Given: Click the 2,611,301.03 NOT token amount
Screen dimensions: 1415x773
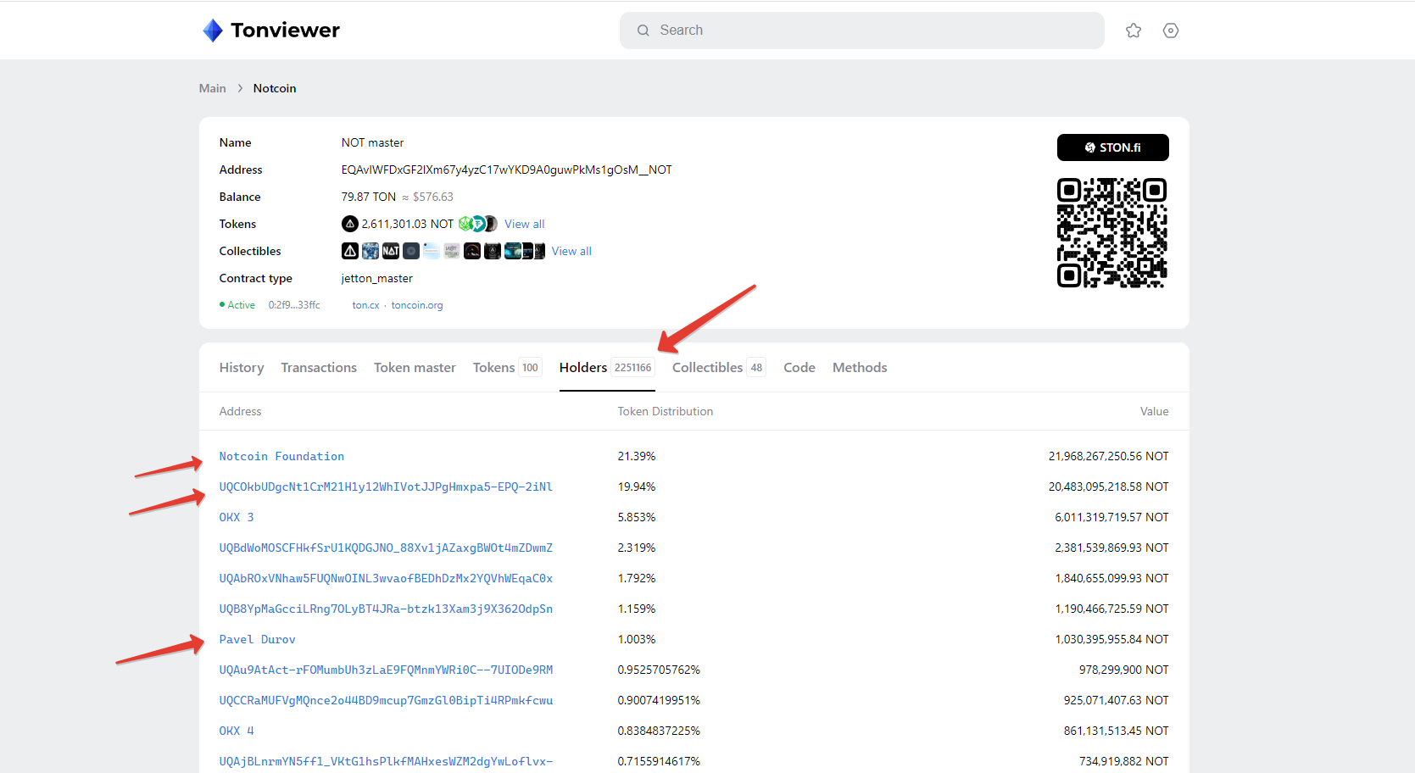Looking at the screenshot, I should point(408,224).
